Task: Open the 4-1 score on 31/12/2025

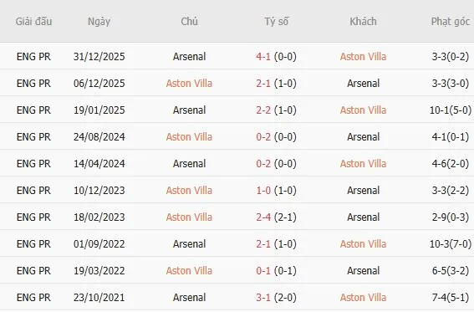Action: [263, 57]
